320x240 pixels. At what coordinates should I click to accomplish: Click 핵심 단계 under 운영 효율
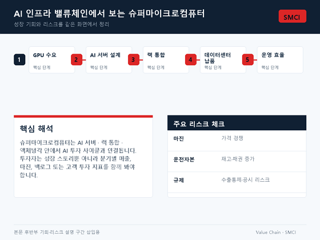tap(270, 67)
